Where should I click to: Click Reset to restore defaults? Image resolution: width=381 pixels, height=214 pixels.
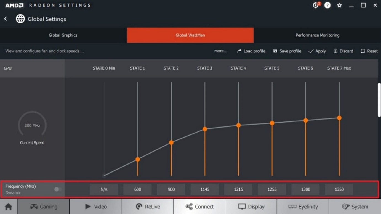369,51
